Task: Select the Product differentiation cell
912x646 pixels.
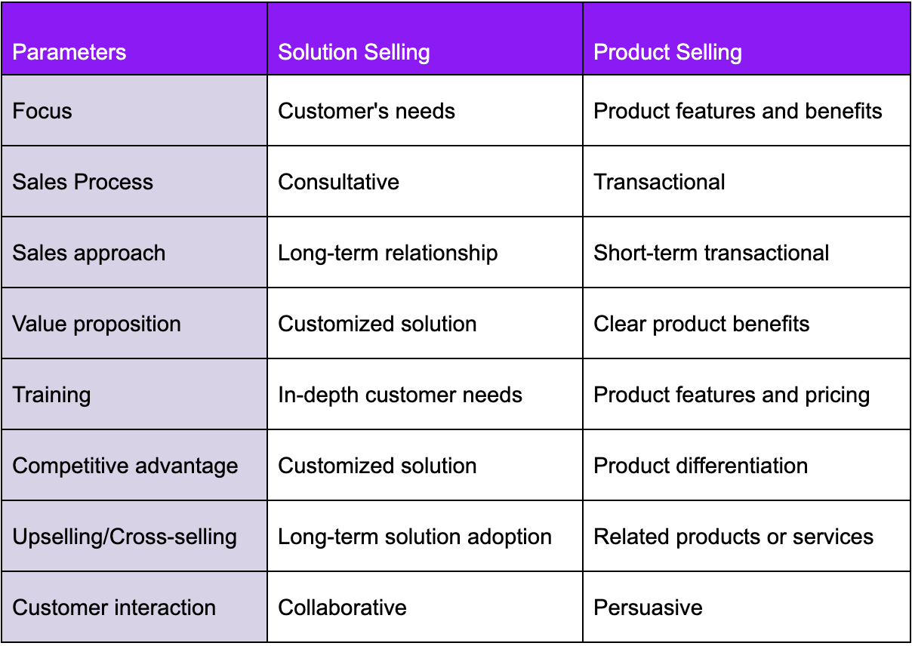Action: 747,465
